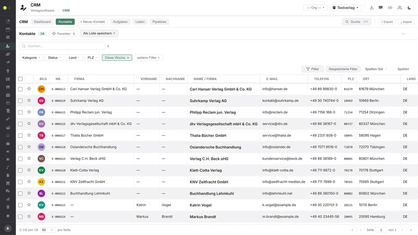Click the feather quill sidebar icon

(8, 119)
